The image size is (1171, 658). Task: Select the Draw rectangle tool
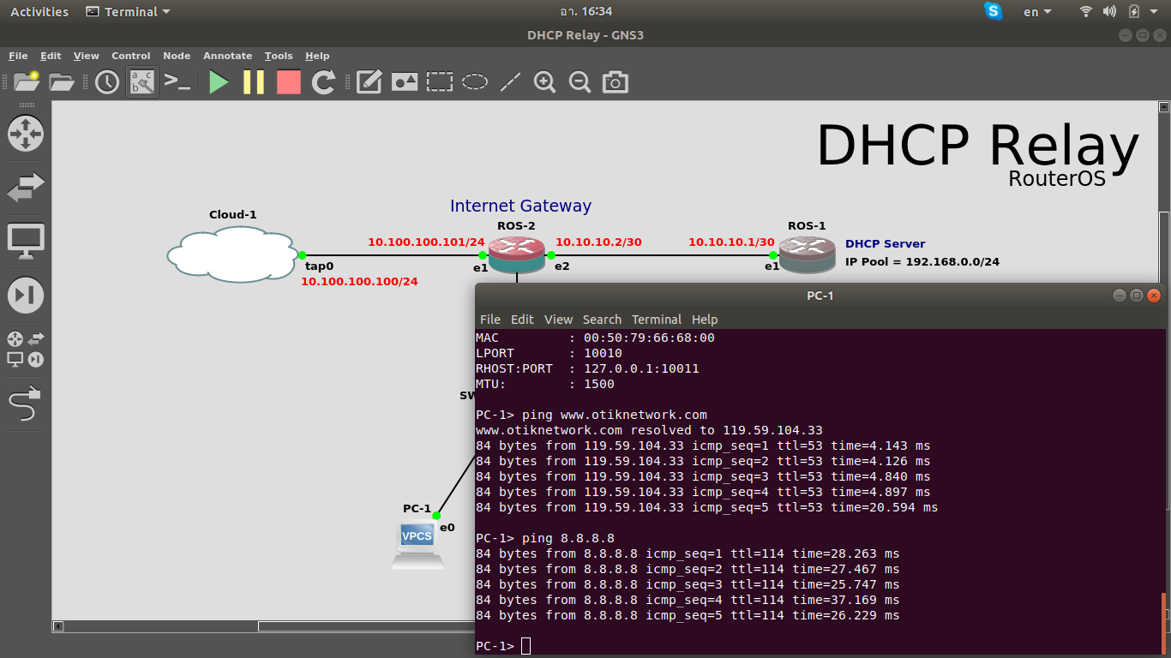440,81
